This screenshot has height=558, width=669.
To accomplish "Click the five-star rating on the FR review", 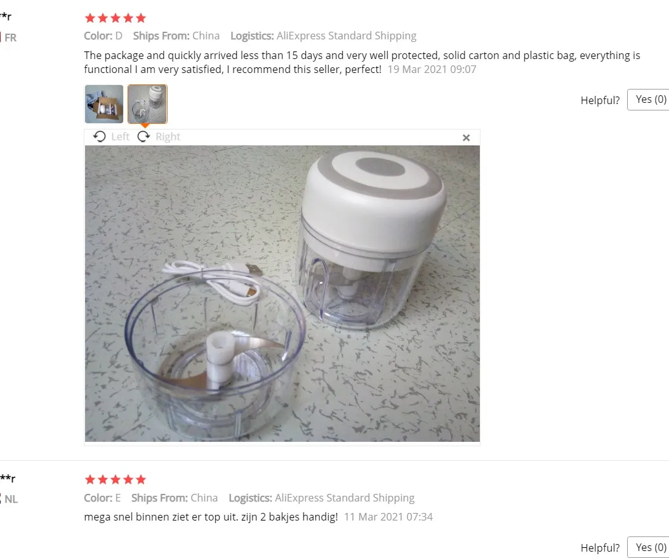I will tap(115, 18).
